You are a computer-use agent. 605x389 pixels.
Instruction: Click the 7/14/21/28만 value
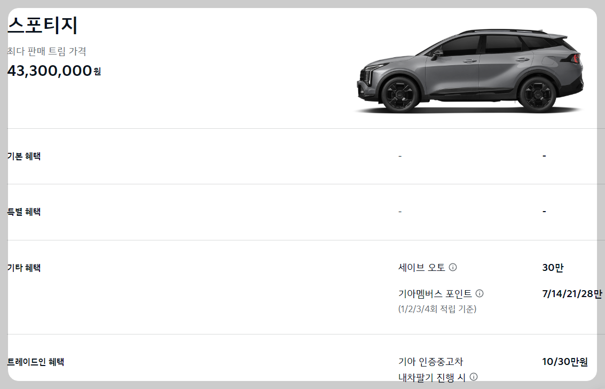click(572, 294)
